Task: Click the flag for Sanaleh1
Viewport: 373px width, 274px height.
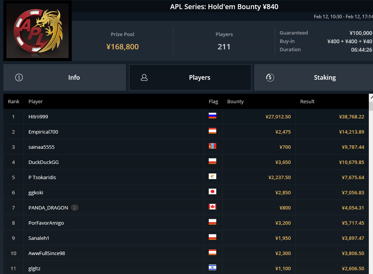Action: (x=212, y=237)
